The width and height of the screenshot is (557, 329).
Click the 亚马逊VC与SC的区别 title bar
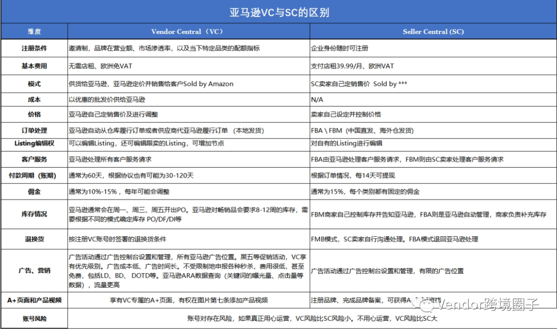[x=278, y=11]
